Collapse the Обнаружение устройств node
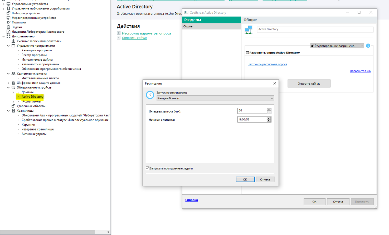This screenshot has height=235, width=389. 8,87
